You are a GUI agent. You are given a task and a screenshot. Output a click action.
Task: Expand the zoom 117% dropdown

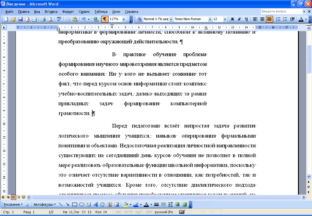click(124, 19)
